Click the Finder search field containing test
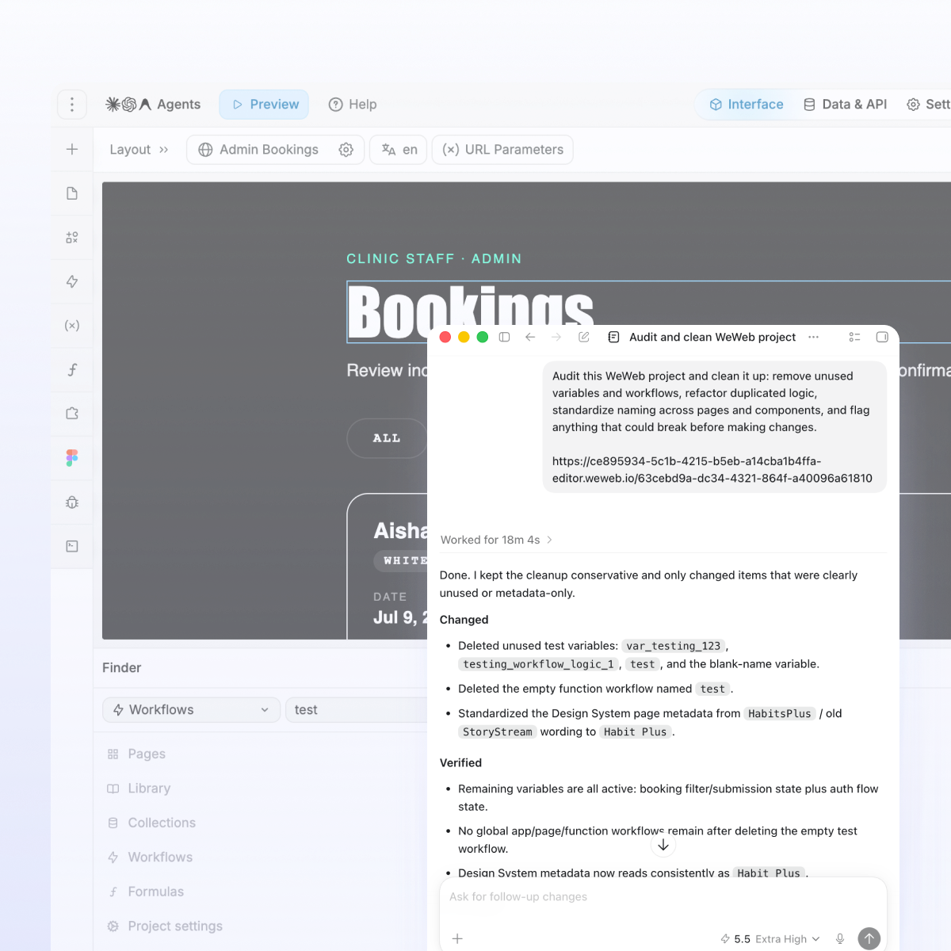 click(x=357, y=710)
